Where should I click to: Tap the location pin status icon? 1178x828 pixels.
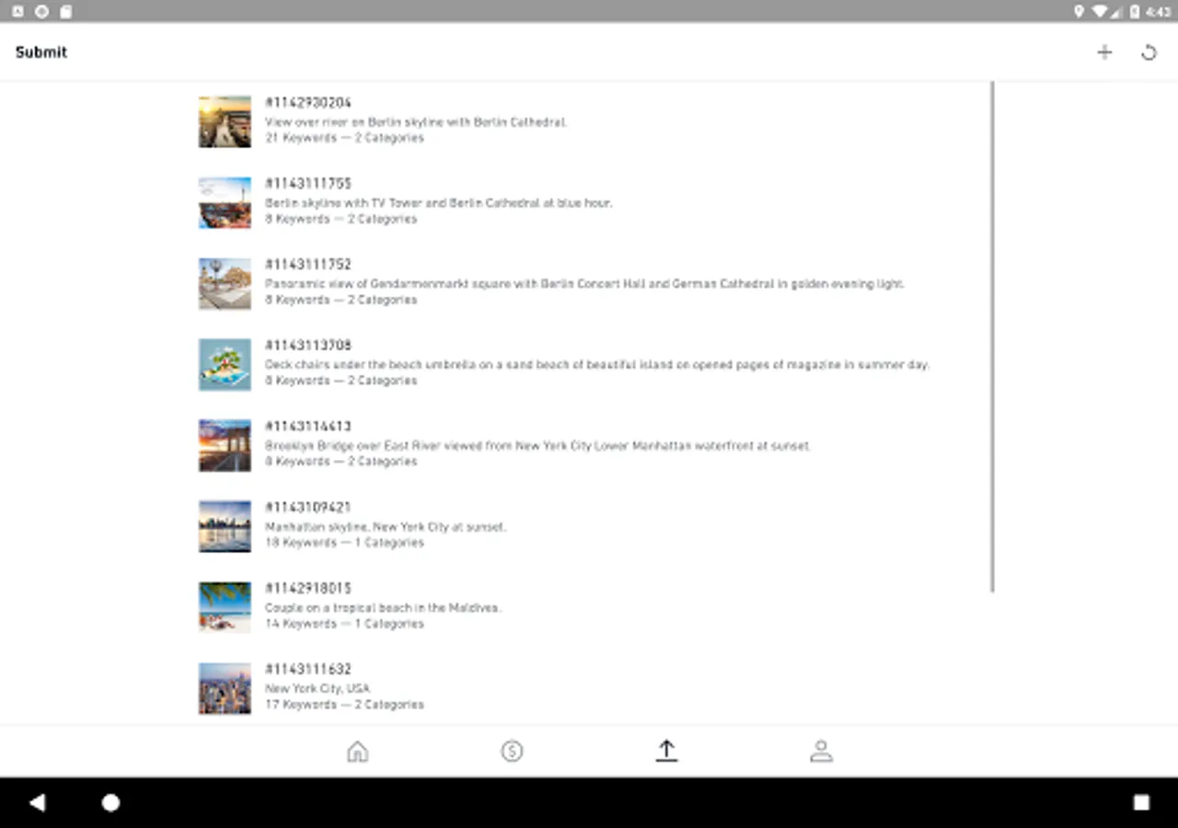(1079, 11)
